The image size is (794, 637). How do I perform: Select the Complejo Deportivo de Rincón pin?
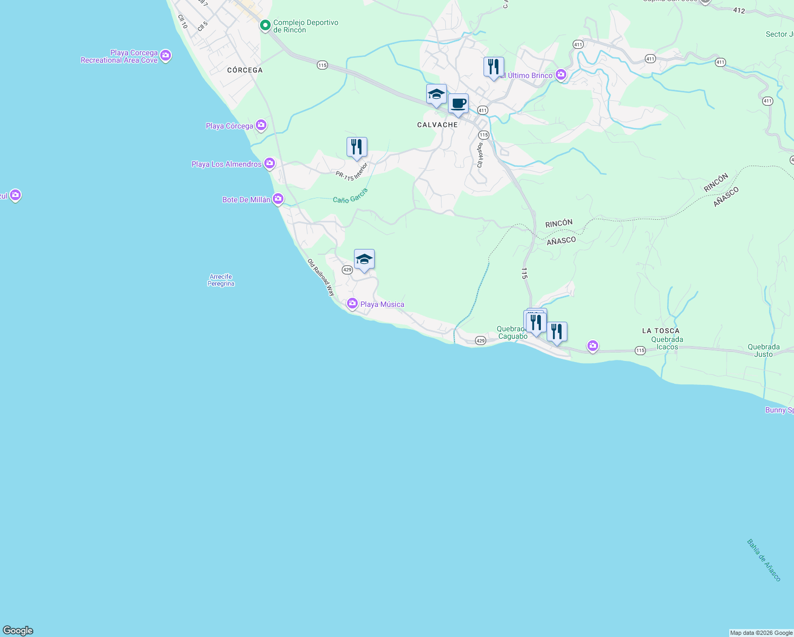(x=265, y=24)
